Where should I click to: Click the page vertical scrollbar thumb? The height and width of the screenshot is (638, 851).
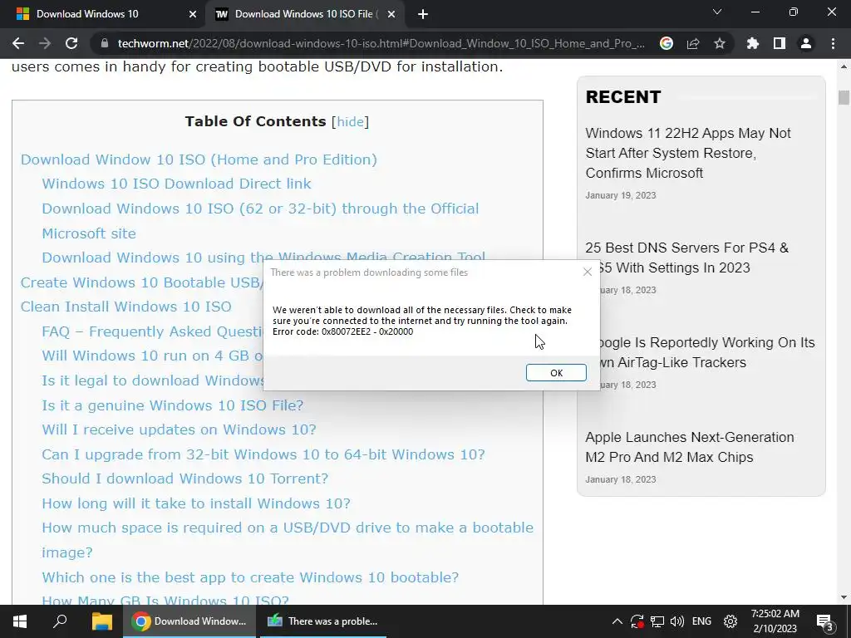pos(844,98)
